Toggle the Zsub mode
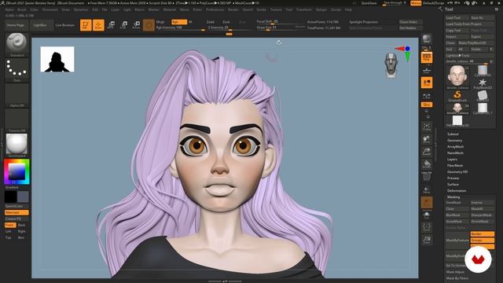Image resolution: width=503 pixels, height=283 pixels. click(226, 22)
